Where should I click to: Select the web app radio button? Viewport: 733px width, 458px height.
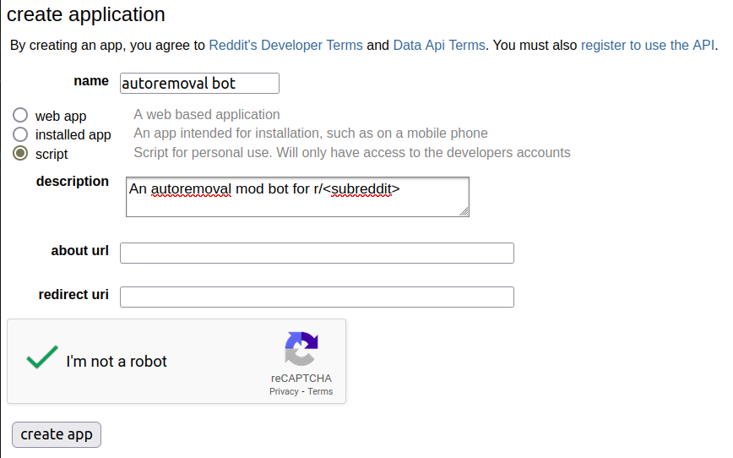pyautogui.click(x=20, y=115)
